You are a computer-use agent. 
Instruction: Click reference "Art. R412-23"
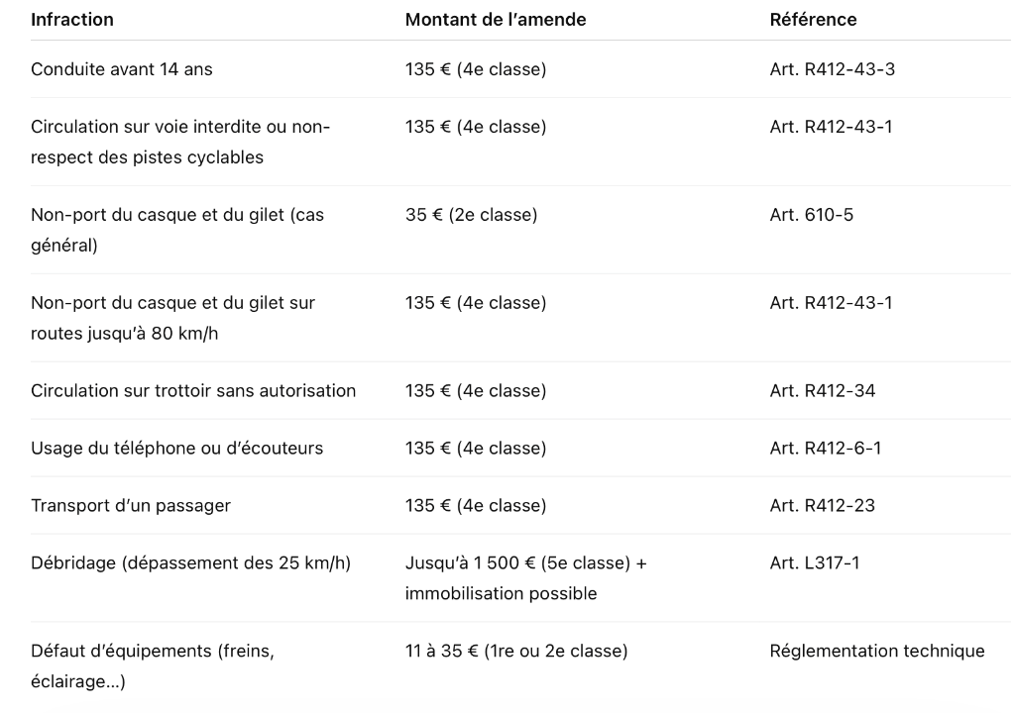(x=822, y=506)
